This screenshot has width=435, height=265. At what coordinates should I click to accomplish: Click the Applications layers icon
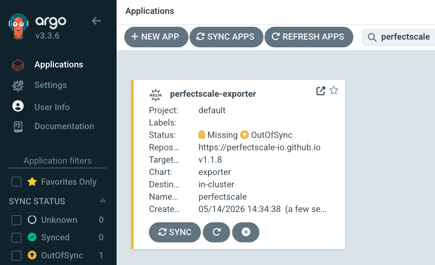(x=18, y=65)
